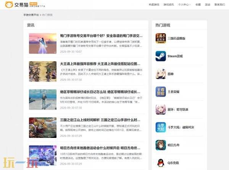Open article 明日方舟终末地跑者运动会
Screen dimensions: 229x170
[100, 148]
